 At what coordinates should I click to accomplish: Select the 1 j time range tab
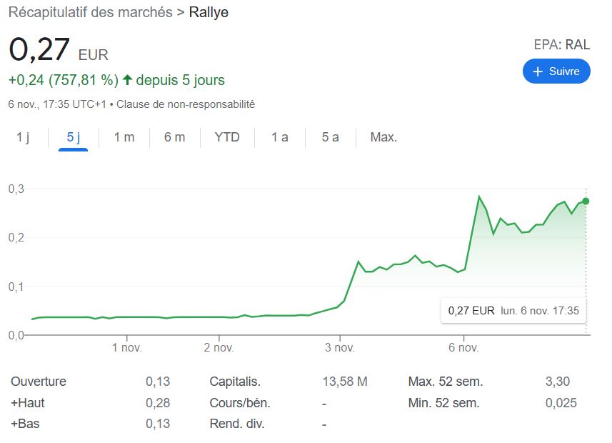[x=24, y=137]
